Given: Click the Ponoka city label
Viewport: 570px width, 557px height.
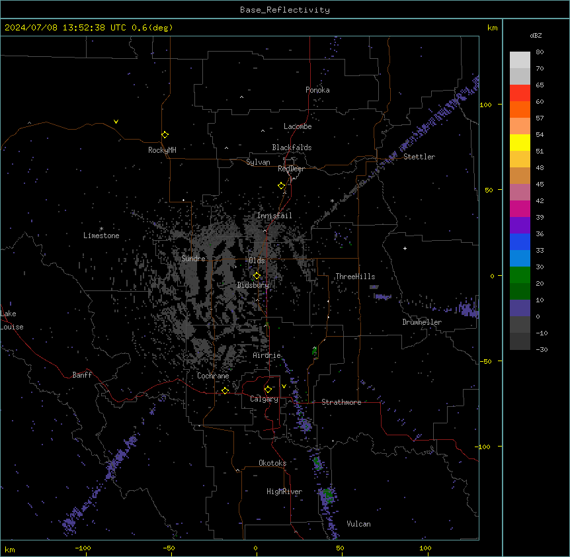Looking at the screenshot, I should [317, 90].
